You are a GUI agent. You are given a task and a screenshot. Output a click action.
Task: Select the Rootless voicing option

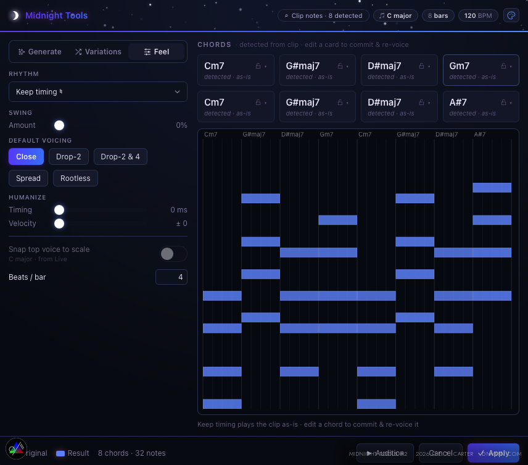pyautogui.click(x=75, y=178)
